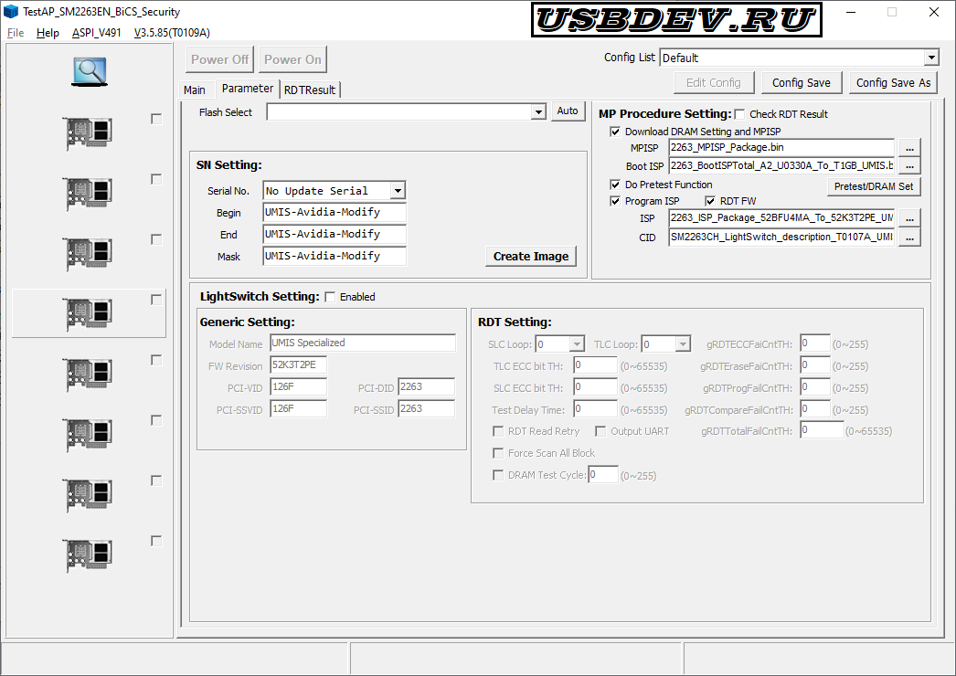Click the Mask serial number field
The height and width of the screenshot is (676, 956).
(335, 256)
